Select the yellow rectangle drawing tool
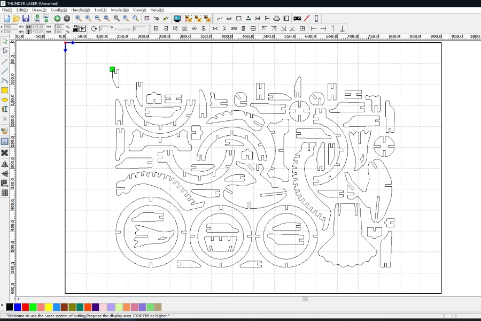Image resolution: width=481 pixels, height=321 pixels. (5, 90)
